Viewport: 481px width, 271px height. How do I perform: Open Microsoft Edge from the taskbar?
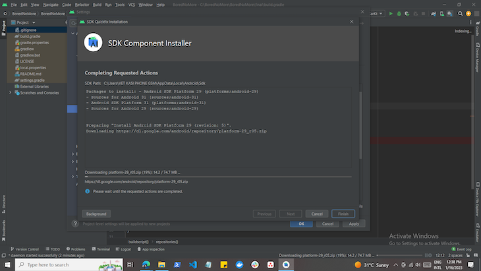click(x=146, y=264)
